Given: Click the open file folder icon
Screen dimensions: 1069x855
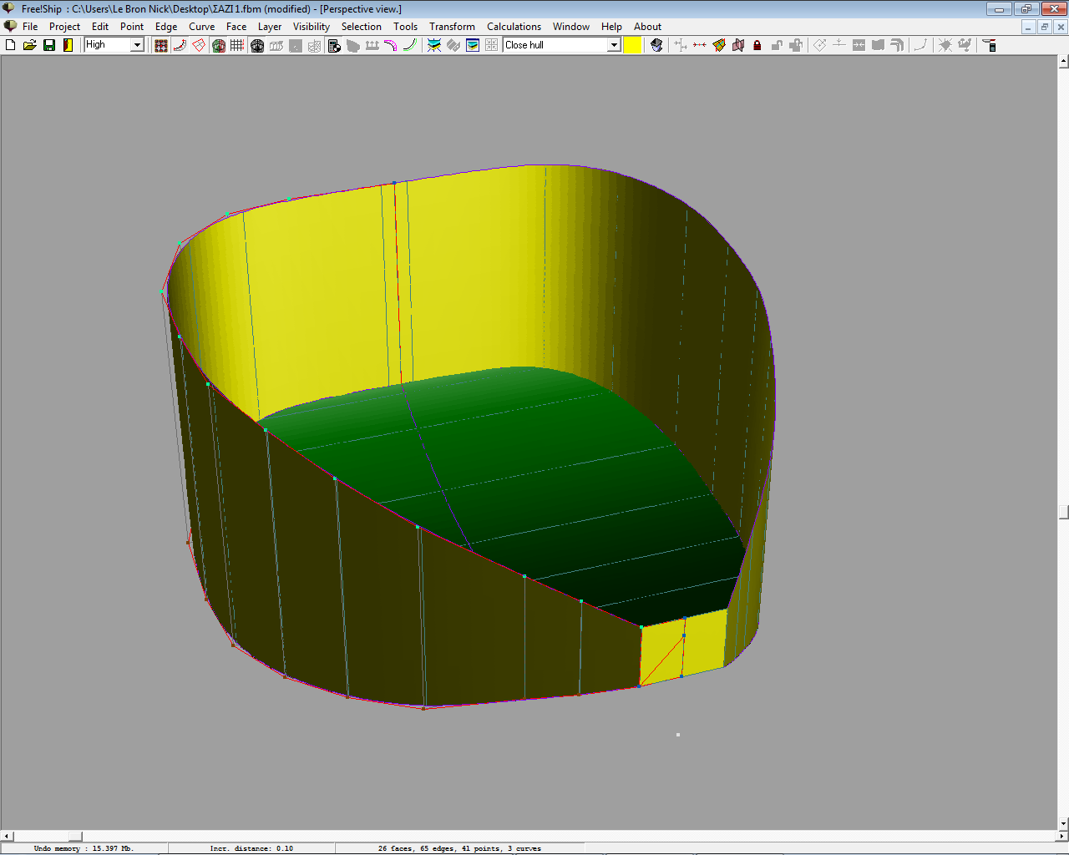Looking at the screenshot, I should pos(30,45).
